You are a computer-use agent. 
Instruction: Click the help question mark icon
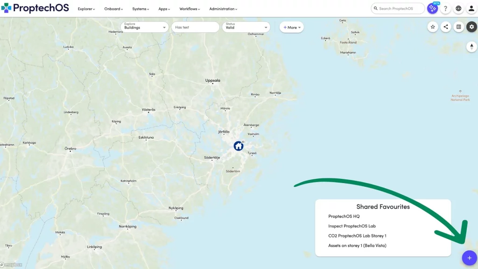446,8
